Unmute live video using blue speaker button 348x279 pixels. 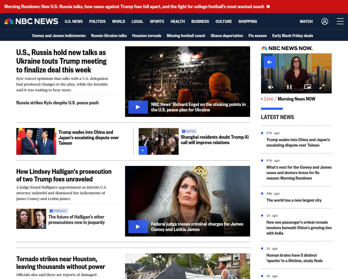pyautogui.click(x=269, y=62)
